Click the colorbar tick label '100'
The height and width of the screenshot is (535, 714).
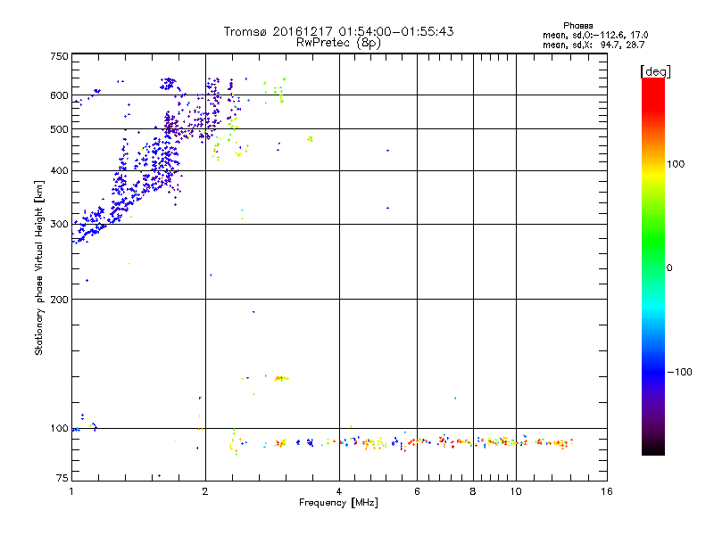click(x=676, y=164)
